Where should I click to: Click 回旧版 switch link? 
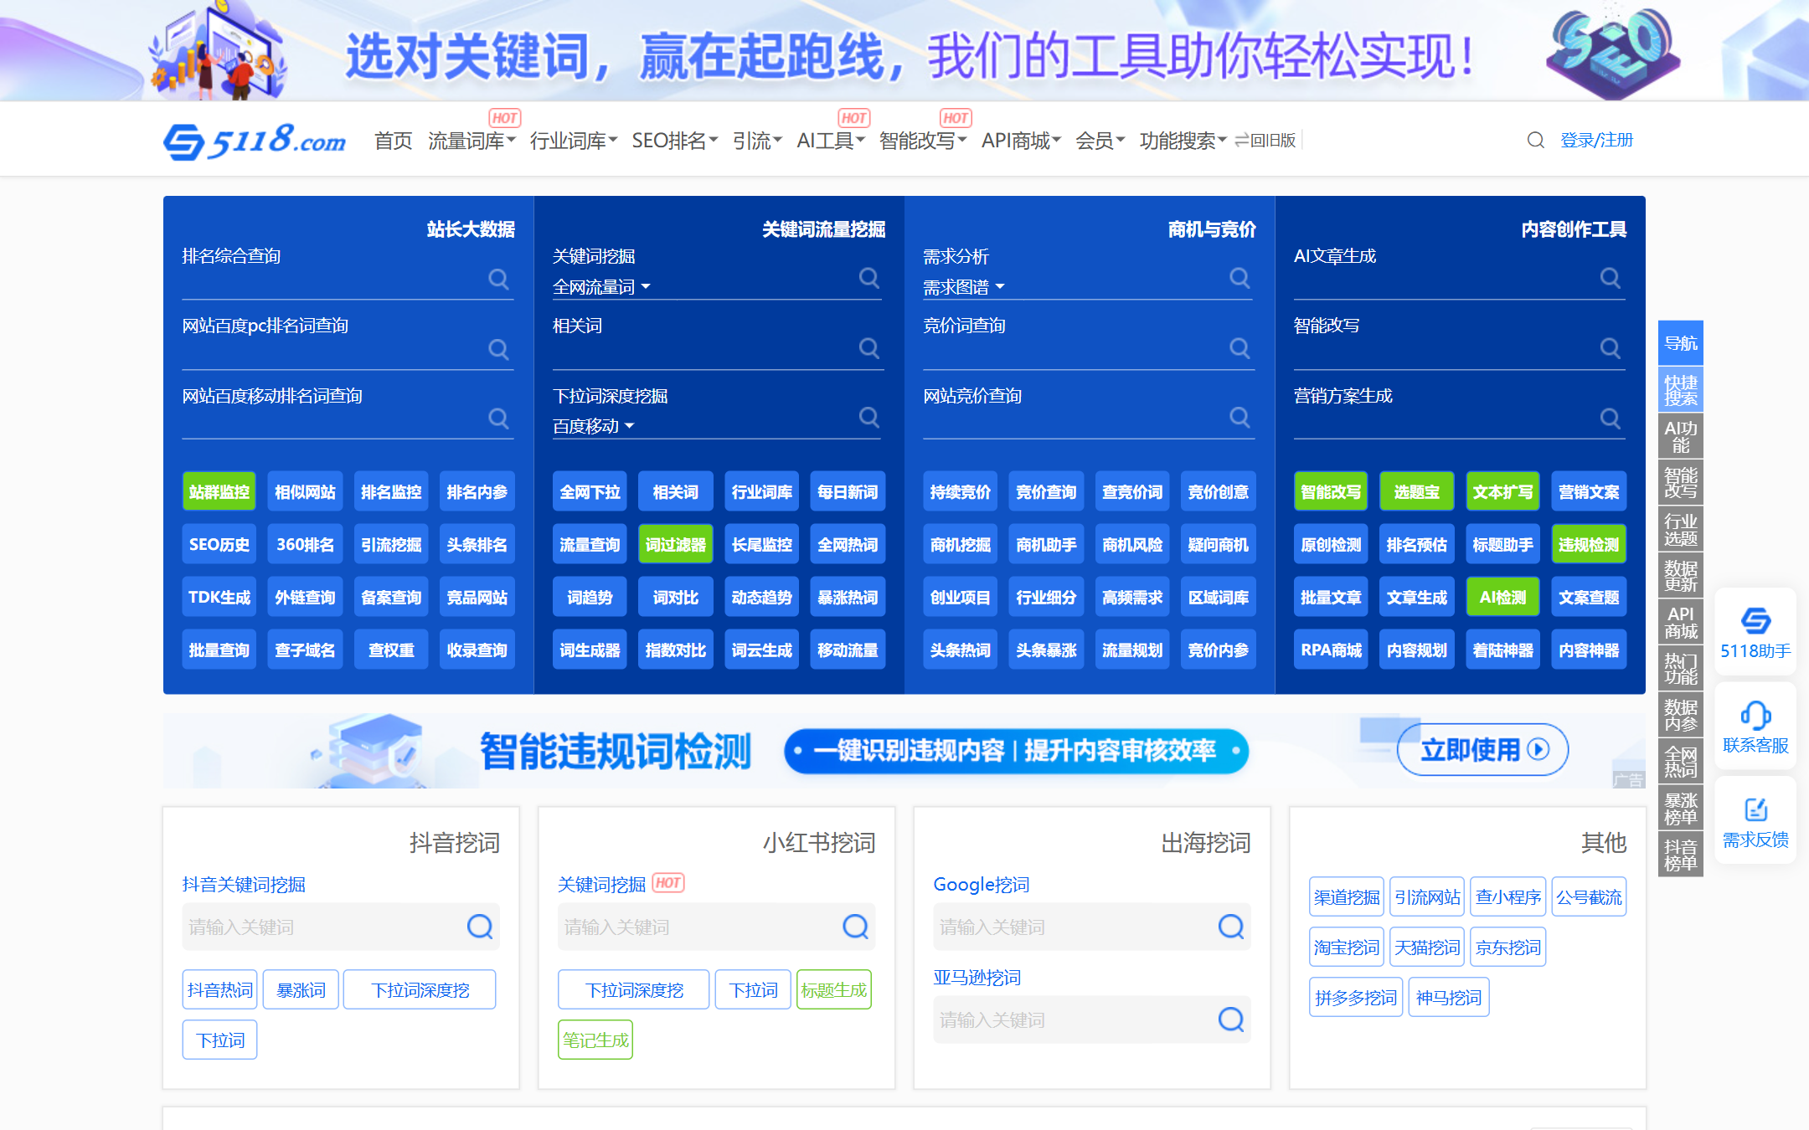[x=1265, y=141]
